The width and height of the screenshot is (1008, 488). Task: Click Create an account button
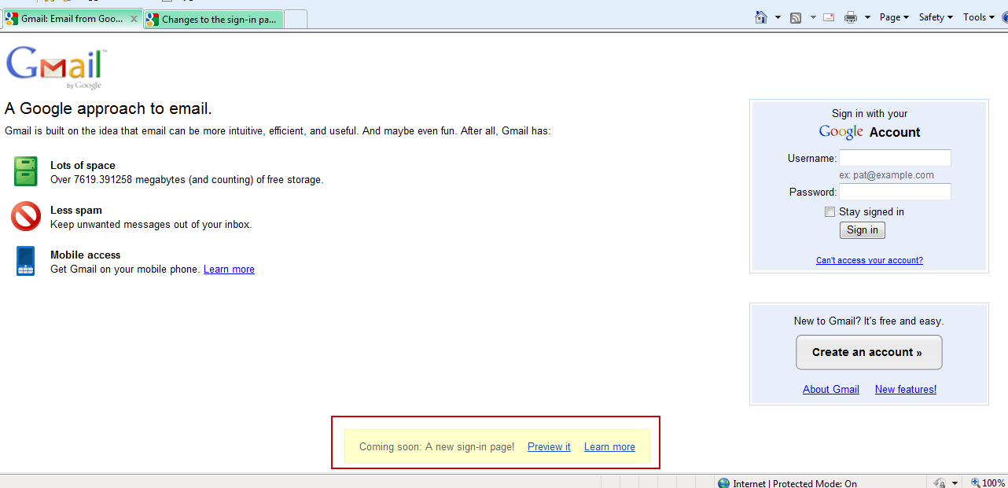tap(869, 352)
